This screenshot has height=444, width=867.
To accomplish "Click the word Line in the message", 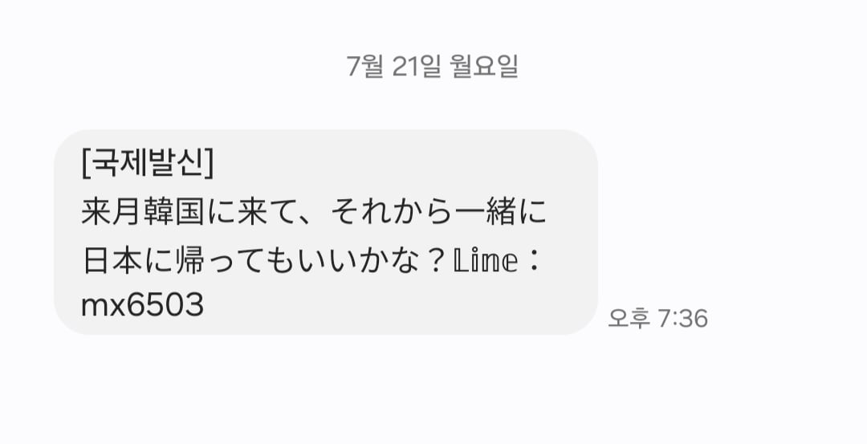I will click(x=486, y=260).
